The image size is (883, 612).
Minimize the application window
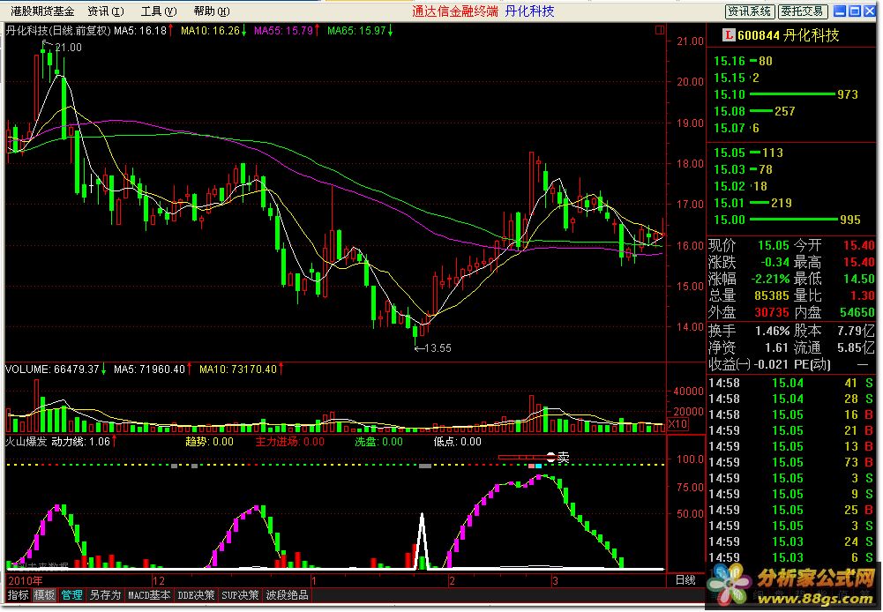(840, 11)
